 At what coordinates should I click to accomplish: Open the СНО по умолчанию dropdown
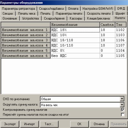pos(122,99)
